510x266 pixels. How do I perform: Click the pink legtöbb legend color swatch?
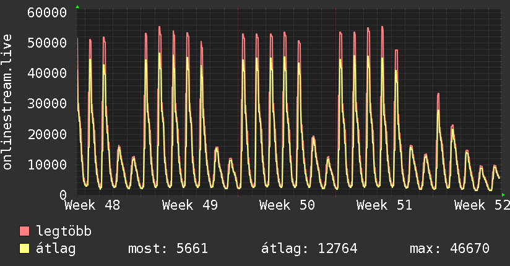point(24,231)
